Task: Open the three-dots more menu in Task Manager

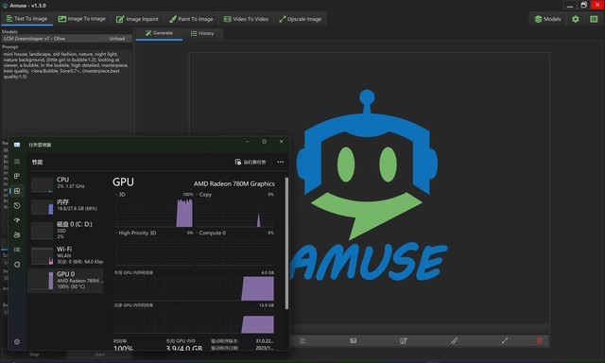Action: pyautogui.click(x=281, y=162)
